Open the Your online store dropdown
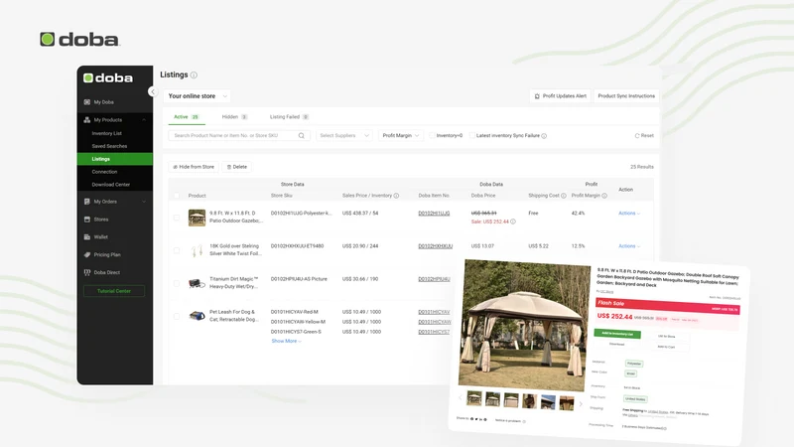Image resolution: width=794 pixels, height=447 pixels. pyautogui.click(x=197, y=96)
